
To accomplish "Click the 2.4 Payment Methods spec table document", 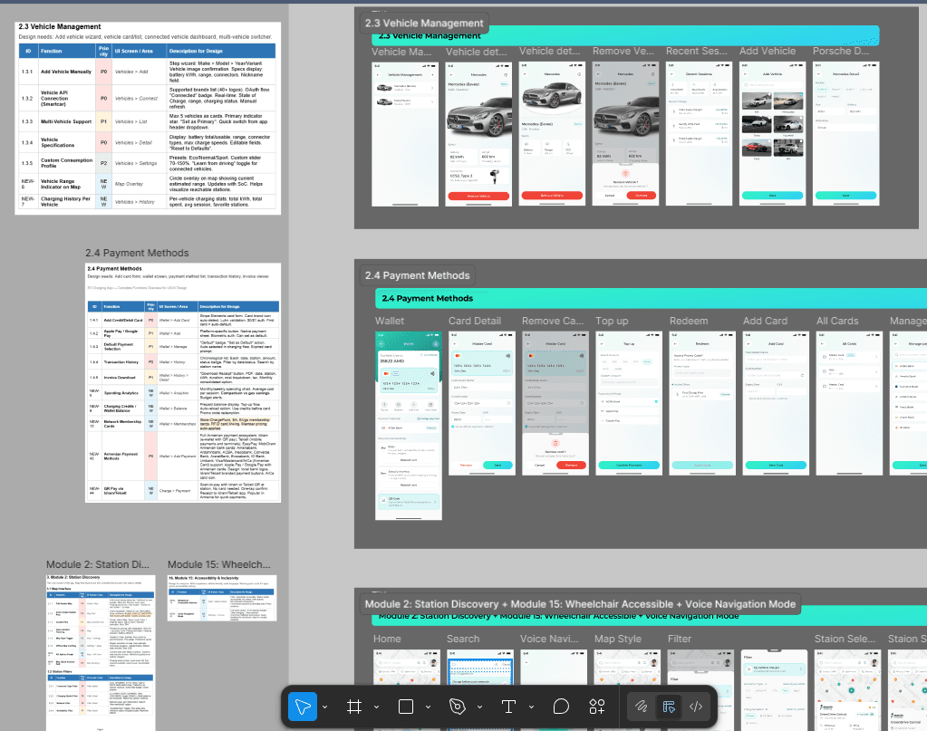I will (183, 383).
